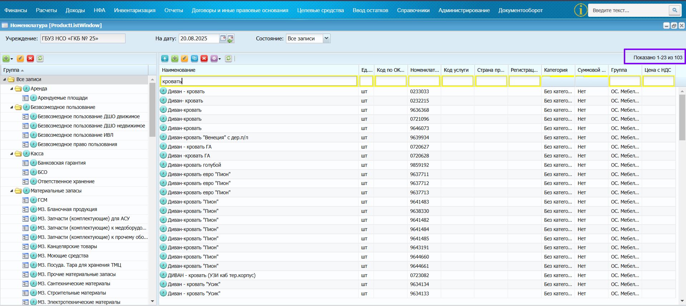Click the Наименование filter field containing кровать
This screenshot has height=306, width=686.
(x=259, y=81)
